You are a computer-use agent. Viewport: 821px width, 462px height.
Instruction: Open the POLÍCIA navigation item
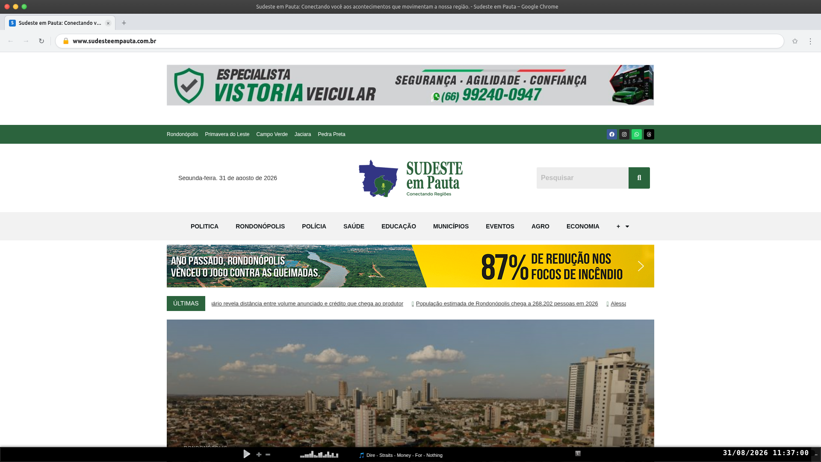[314, 226]
